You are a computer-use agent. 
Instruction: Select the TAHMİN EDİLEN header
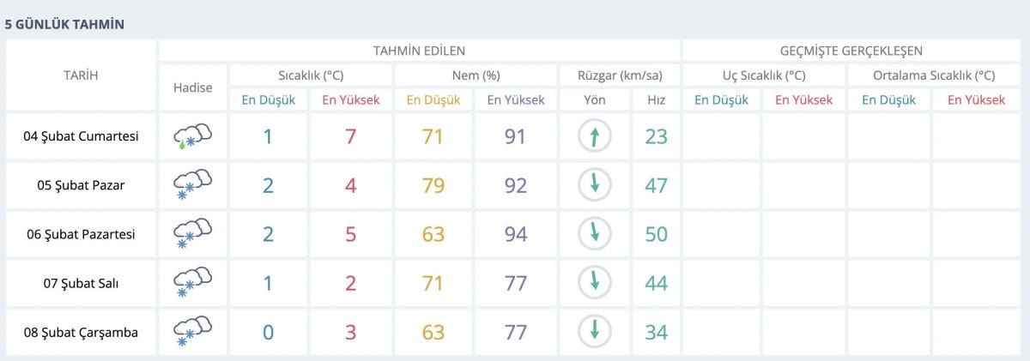pos(419,51)
